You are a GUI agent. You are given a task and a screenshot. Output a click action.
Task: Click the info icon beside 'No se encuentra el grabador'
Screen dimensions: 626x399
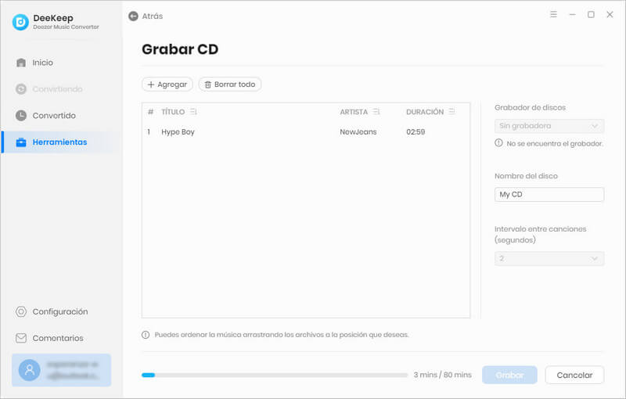(498, 143)
